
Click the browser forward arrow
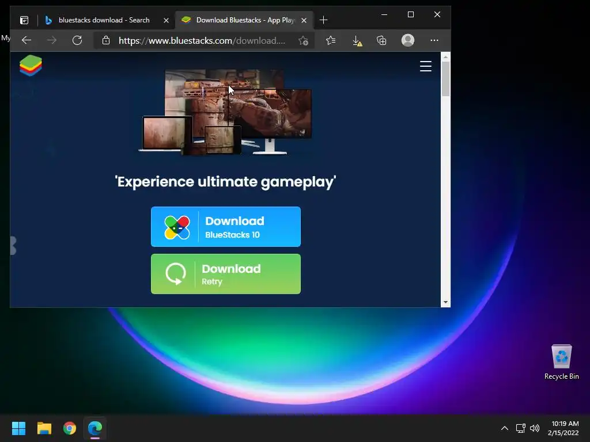(x=52, y=40)
